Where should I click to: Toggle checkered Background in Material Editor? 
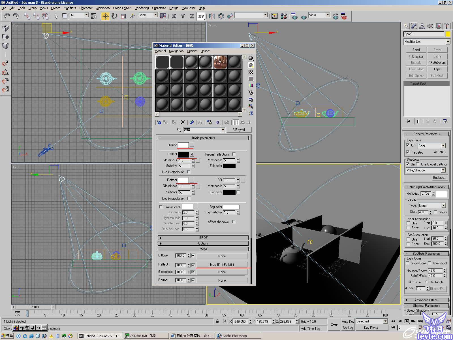tap(251, 72)
